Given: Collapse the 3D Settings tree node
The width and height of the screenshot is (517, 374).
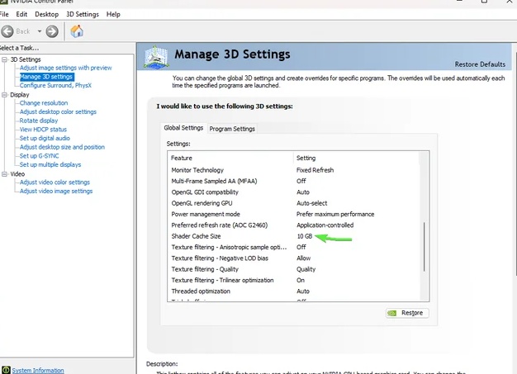Looking at the screenshot, I should tap(5, 59).
